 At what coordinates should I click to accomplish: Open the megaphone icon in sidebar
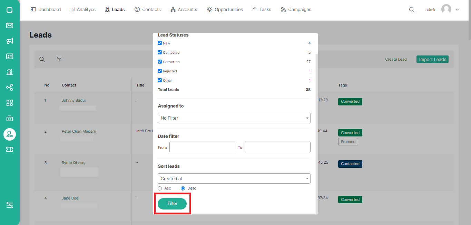[x=10, y=41]
